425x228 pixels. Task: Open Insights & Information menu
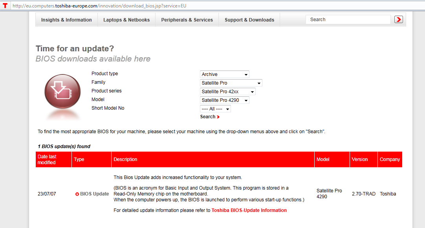pos(66,20)
